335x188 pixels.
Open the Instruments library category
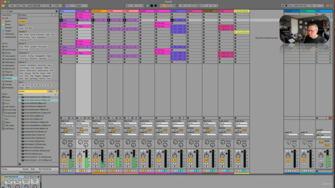point(10,56)
